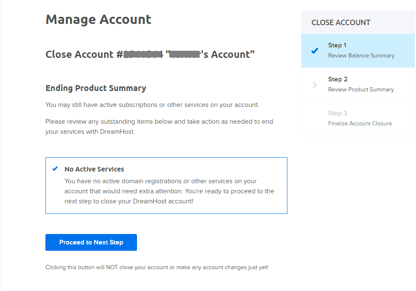Click the Manage Account page heading
Viewport: 416px width, 291px height.
(x=98, y=20)
